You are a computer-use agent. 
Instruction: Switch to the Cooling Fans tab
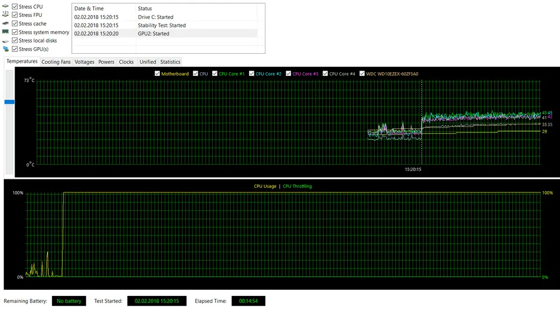pos(56,62)
